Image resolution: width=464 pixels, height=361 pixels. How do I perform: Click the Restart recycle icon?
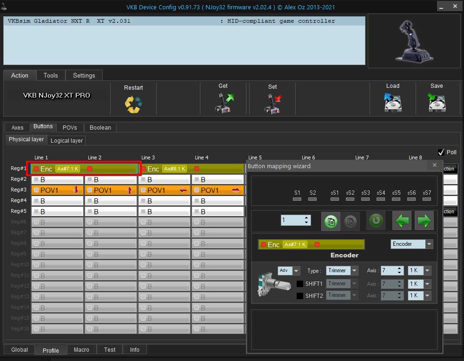(x=133, y=105)
